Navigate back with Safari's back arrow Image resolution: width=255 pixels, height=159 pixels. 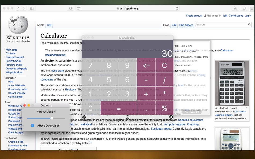click(x=18, y=8)
